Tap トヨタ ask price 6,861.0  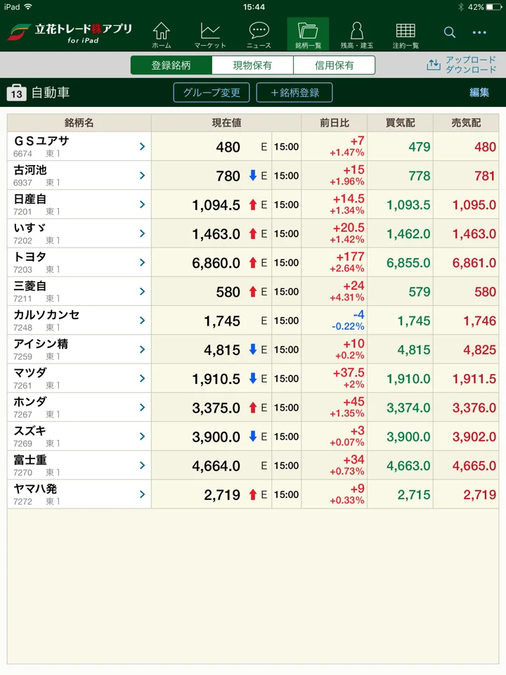pyautogui.click(x=474, y=263)
